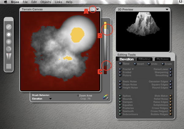The image size is (184, 129).
Task: Click the Subcontours green sphere
Action: pos(120,114)
